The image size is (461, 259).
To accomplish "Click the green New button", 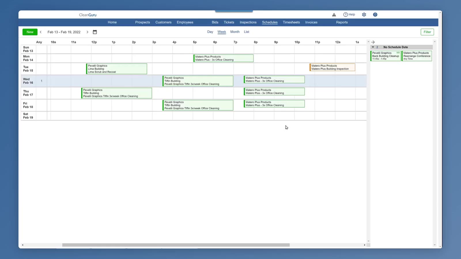I will 30,32.
